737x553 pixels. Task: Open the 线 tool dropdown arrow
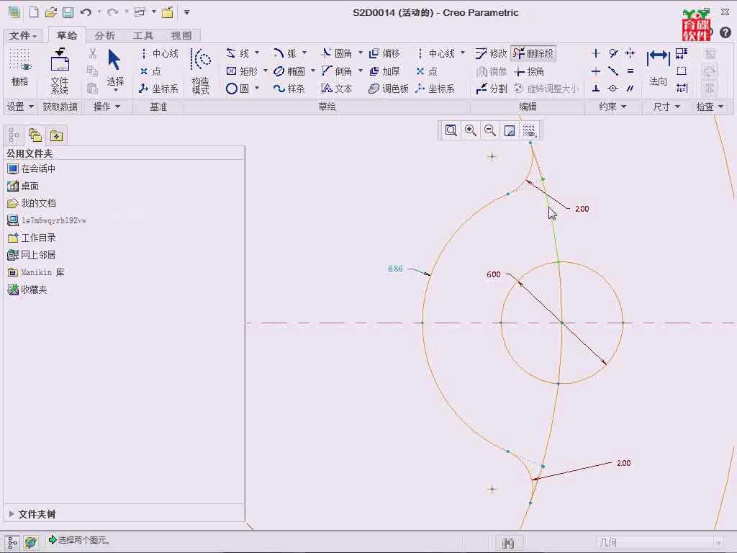pyautogui.click(x=257, y=53)
